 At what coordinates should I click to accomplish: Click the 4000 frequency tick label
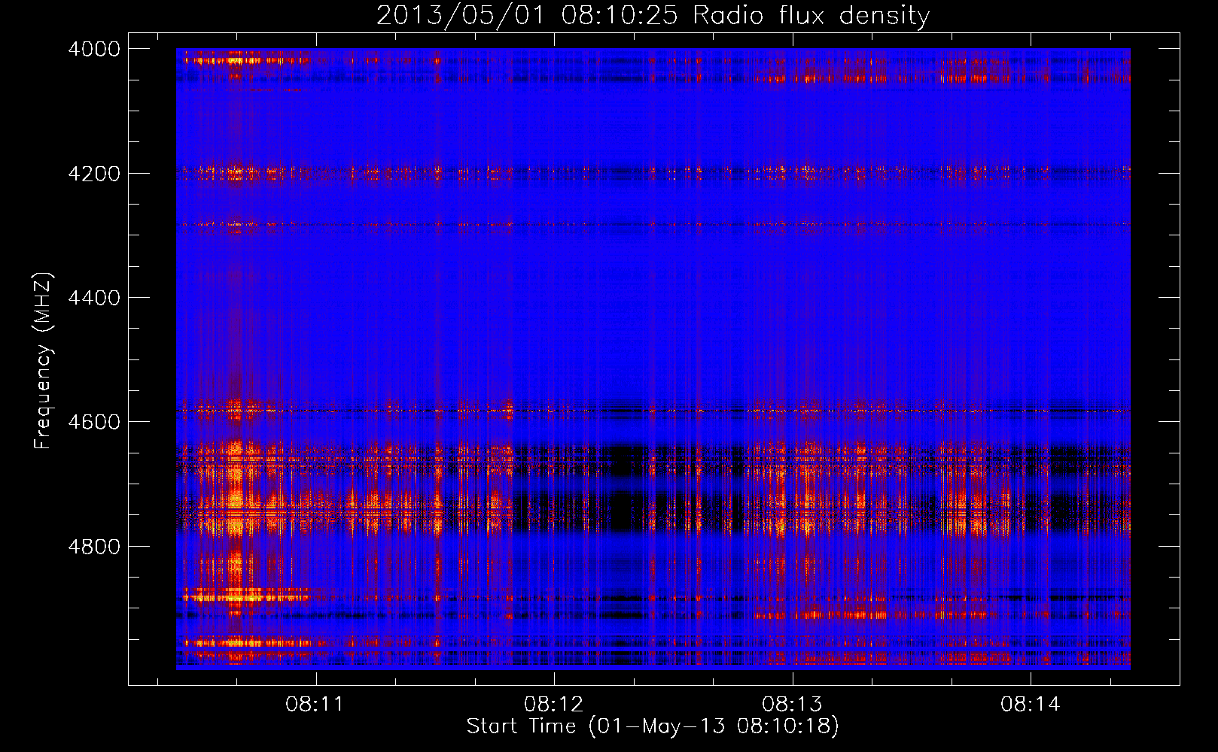[x=93, y=49]
